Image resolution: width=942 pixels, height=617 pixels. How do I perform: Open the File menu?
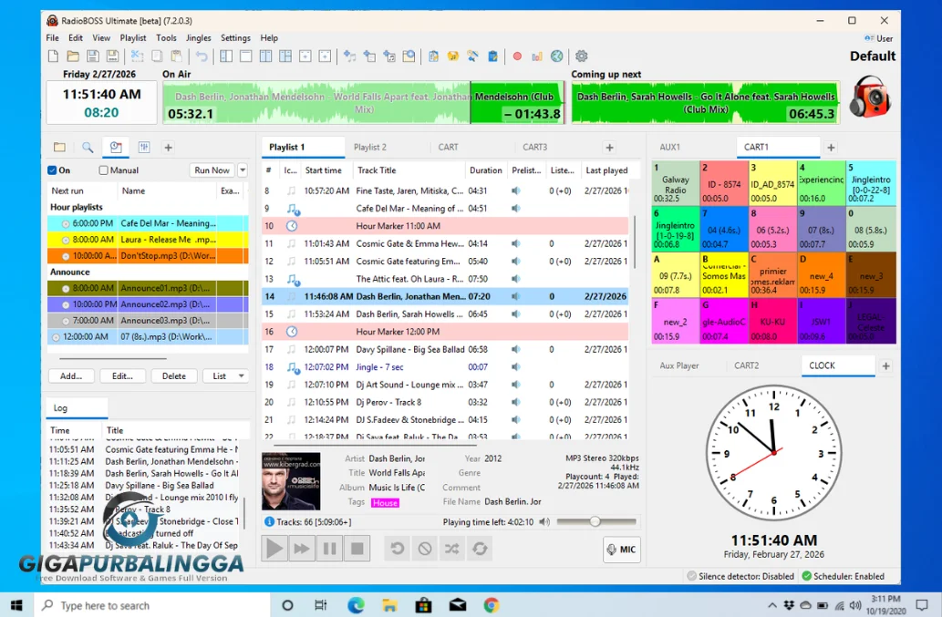[53, 37]
